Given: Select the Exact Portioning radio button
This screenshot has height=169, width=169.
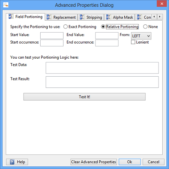Looking at the screenshot, I should [x=65, y=27].
